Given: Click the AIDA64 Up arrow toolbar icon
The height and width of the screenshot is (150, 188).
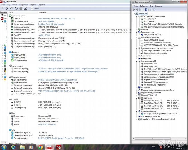Looking at the screenshot, I should [11, 8].
